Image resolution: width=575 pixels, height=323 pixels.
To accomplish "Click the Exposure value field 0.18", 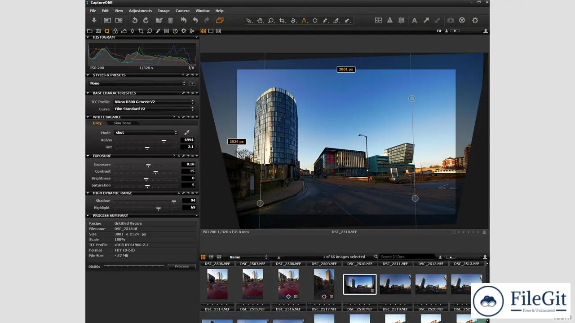I will [x=189, y=164].
